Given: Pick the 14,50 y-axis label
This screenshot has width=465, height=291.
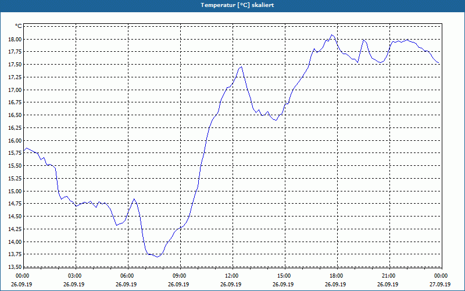Looking at the screenshot, I should (x=16, y=217).
